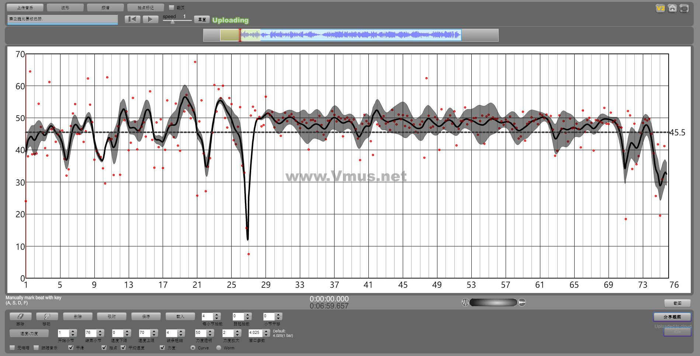Click the music title input field
This screenshot has width=700, height=356.
pyautogui.click(x=63, y=19)
